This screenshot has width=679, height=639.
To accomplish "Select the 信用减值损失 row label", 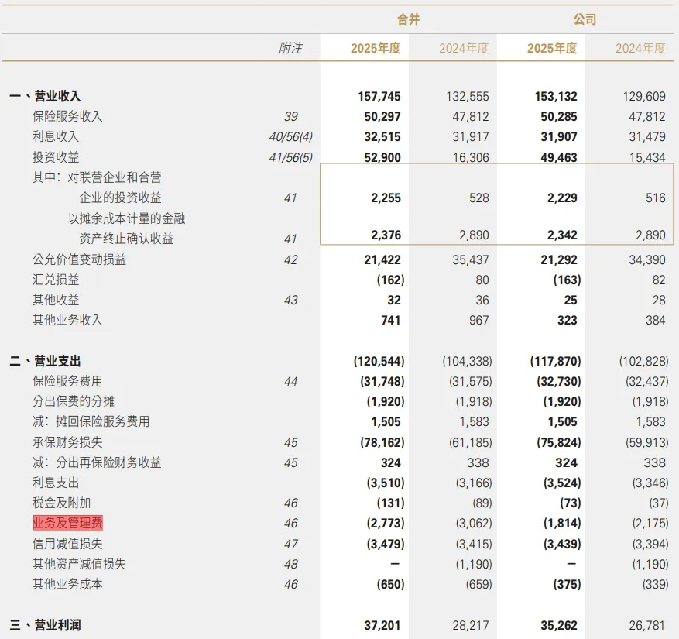I will [x=67, y=544].
